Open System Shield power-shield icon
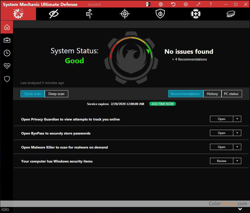Screen dimensions: 250x213 click(x=160, y=14)
